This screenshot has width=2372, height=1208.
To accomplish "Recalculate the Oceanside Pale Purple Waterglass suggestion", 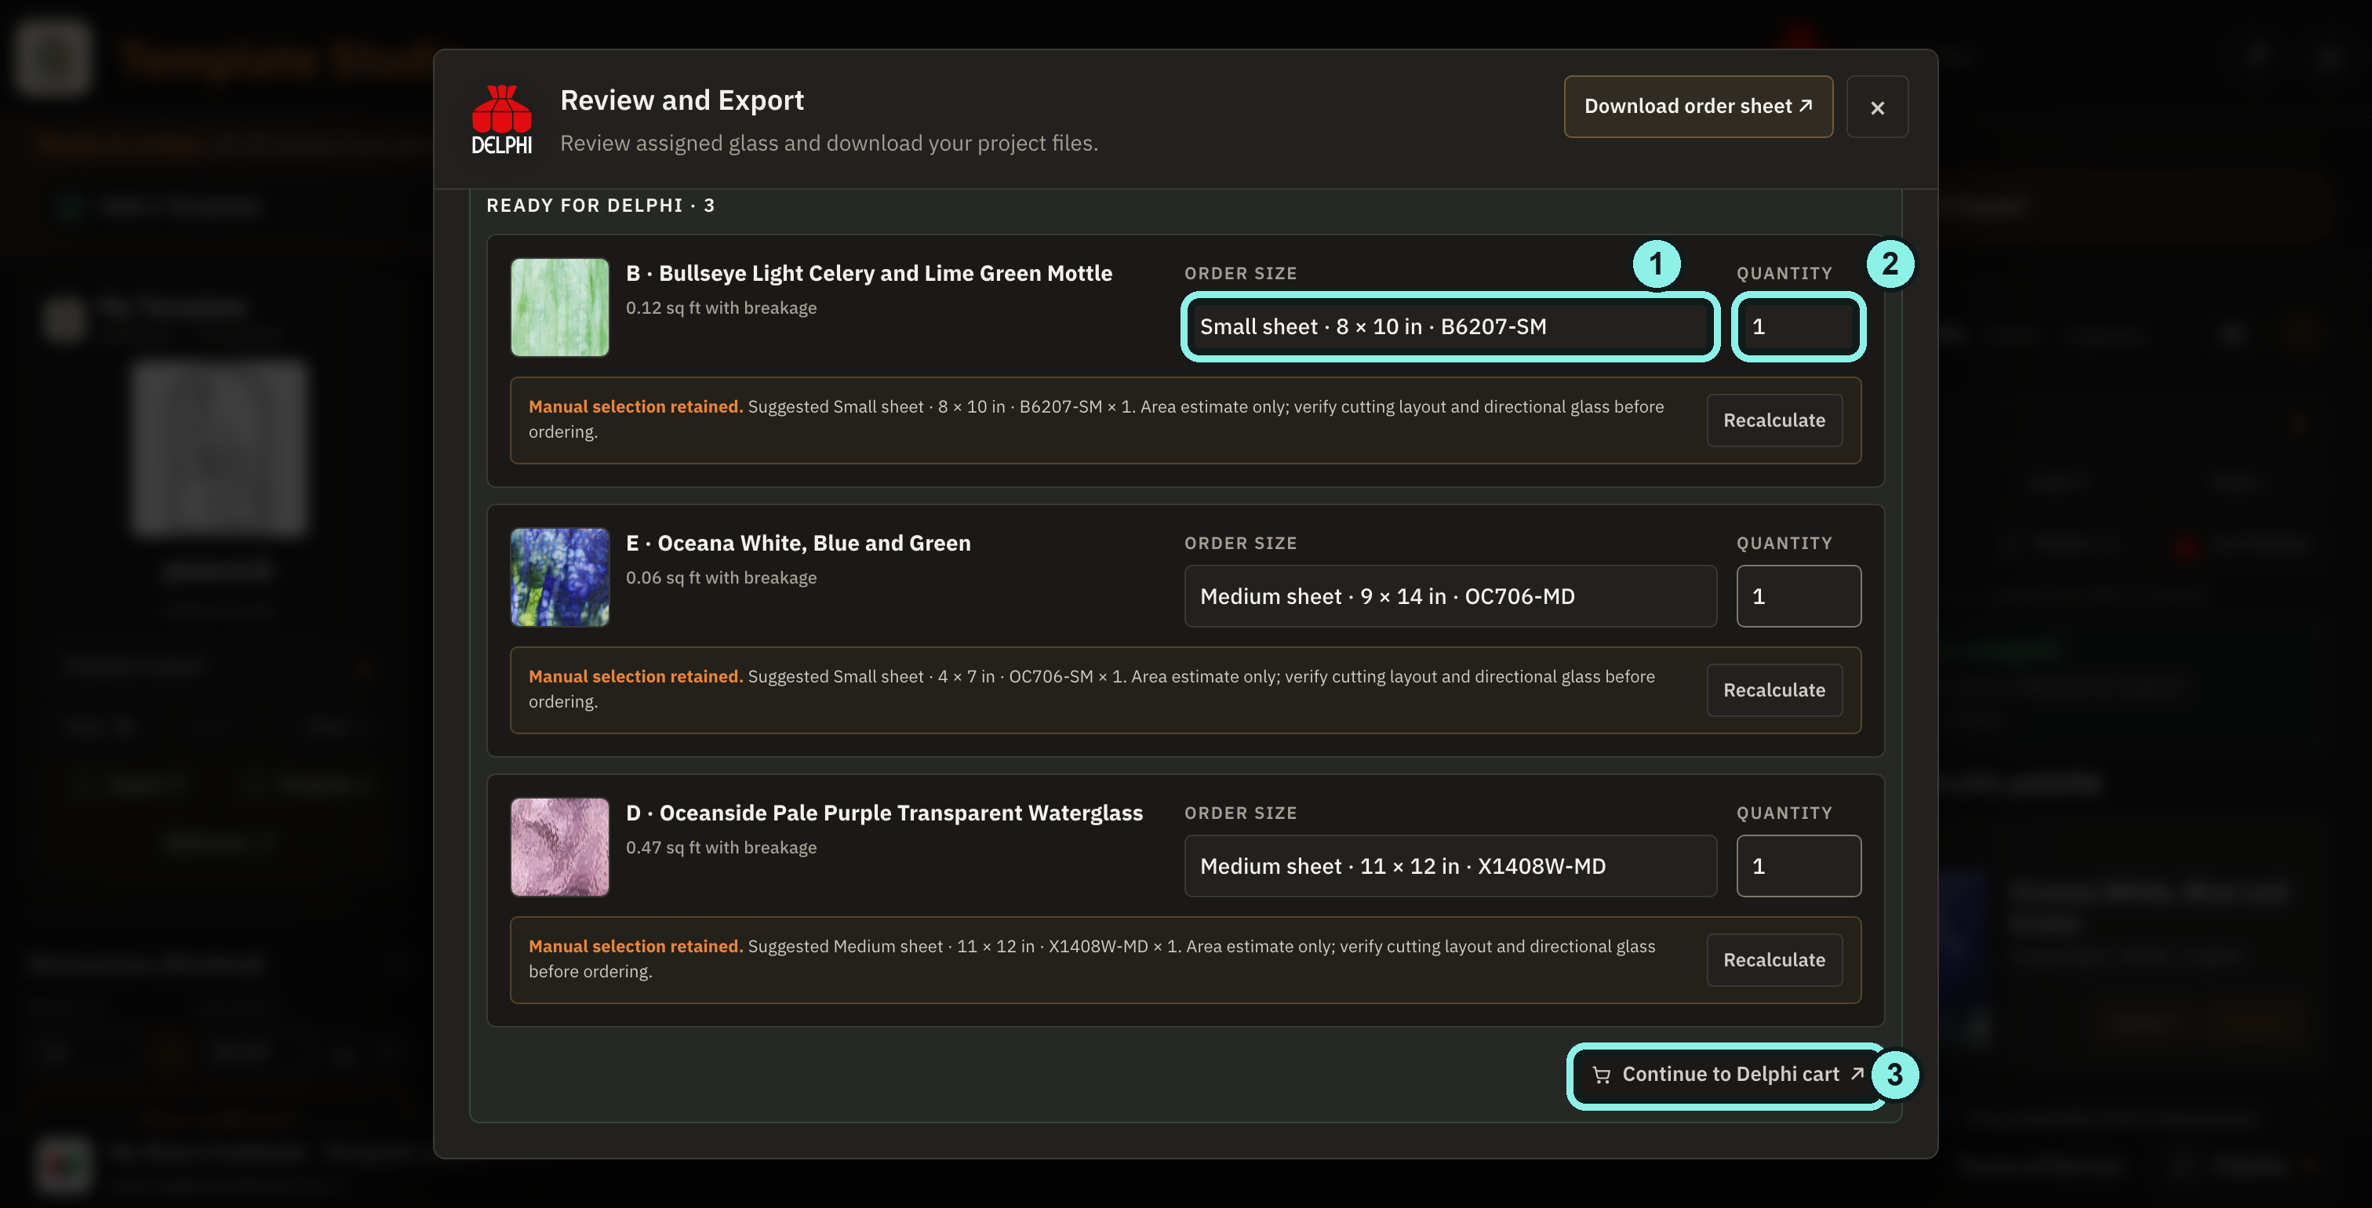I will [1774, 960].
